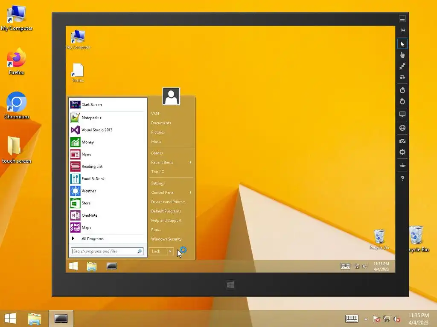This screenshot has height=327, width=437.
Task: Open the Maps app entry
Action: click(108, 228)
